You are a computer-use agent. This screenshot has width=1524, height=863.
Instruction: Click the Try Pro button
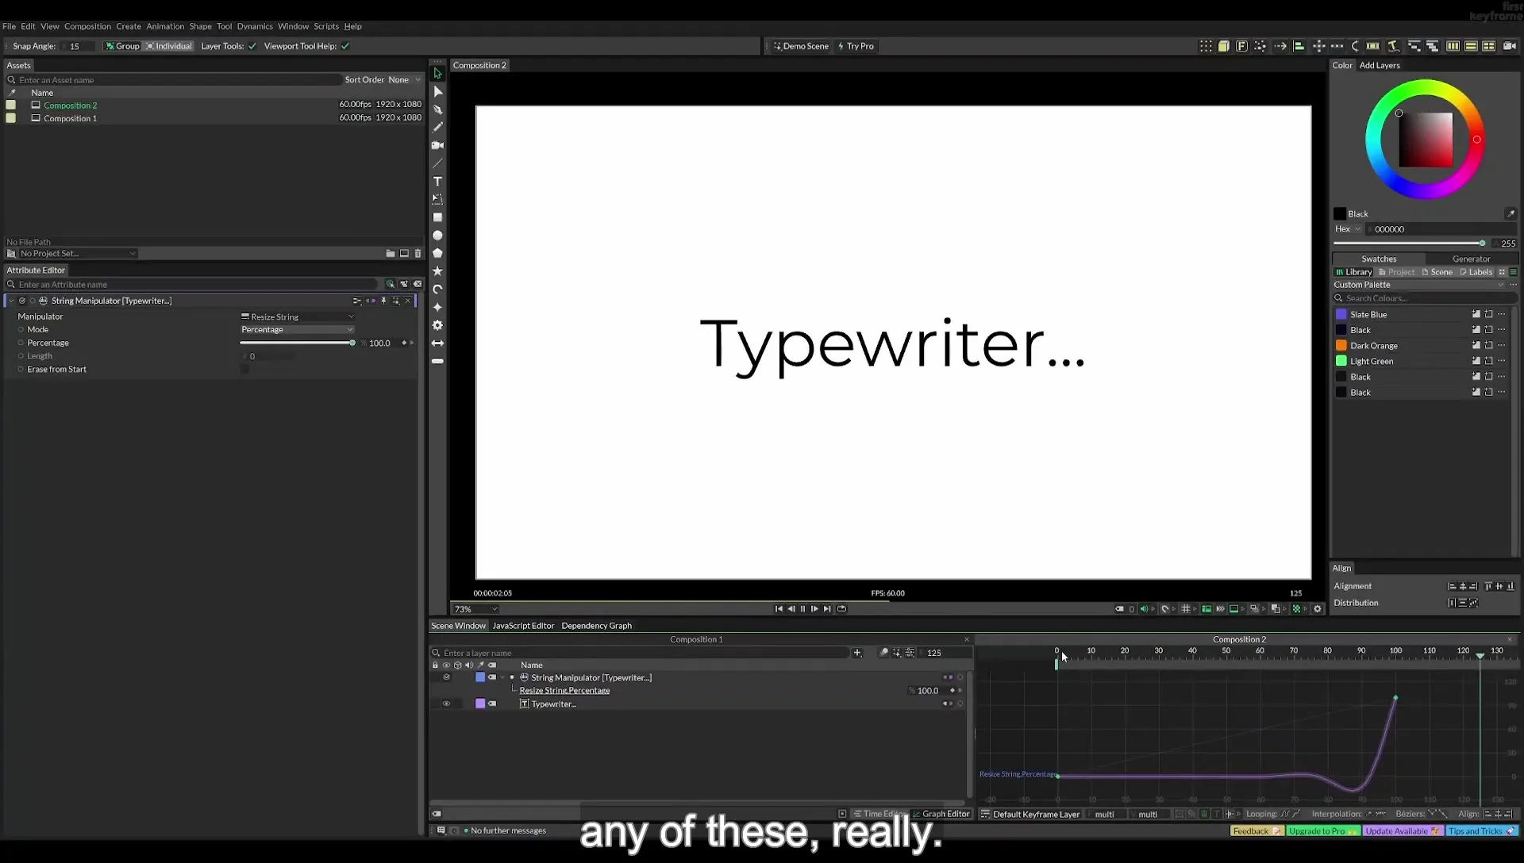pos(856,46)
